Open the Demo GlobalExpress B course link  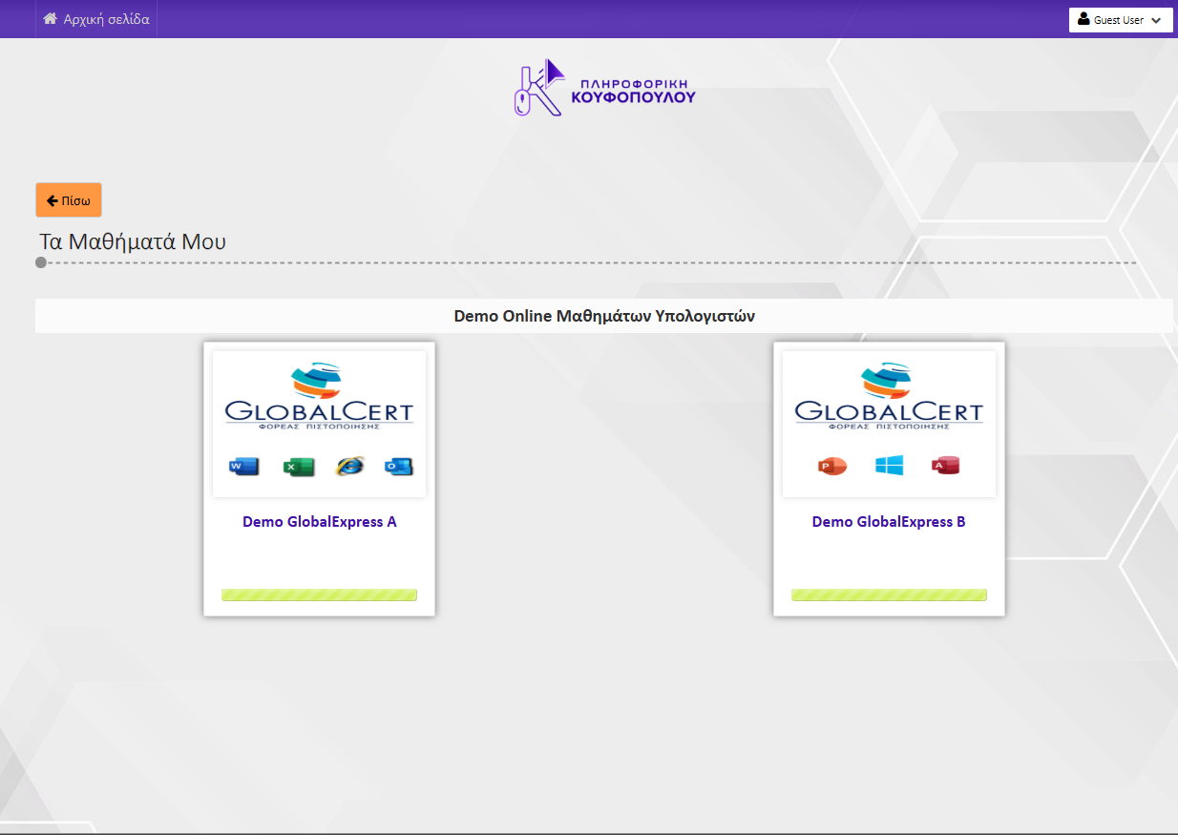tap(889, 522)
